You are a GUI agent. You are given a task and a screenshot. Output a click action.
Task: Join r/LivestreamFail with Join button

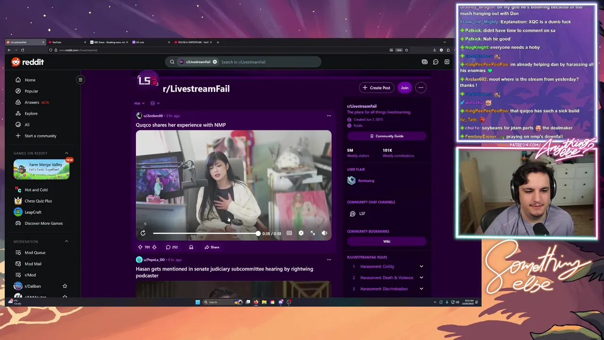tap(404, 87)
